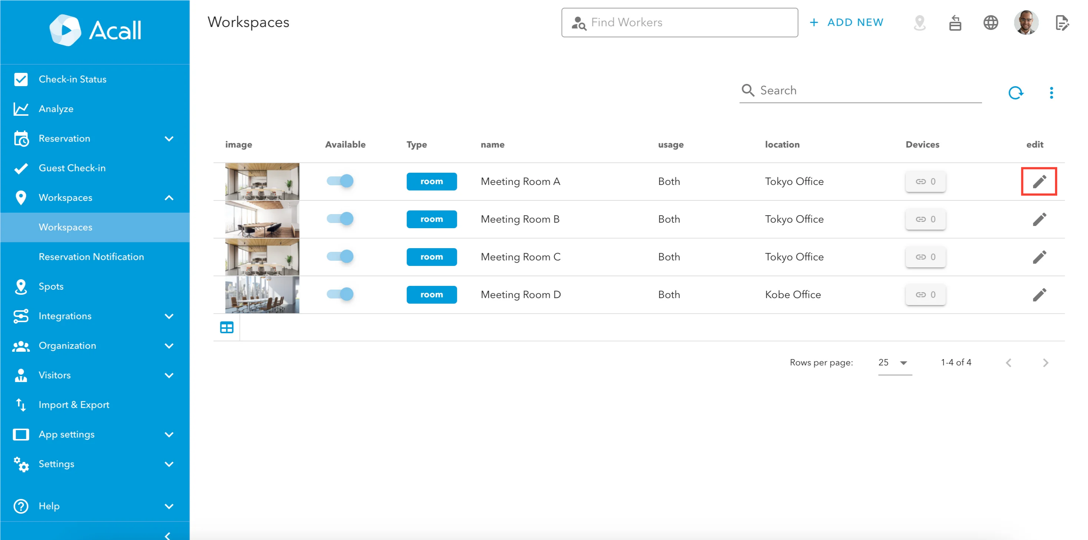Expand the Visitors menu chevron
This screenshot has height=540, width=1088.
coord(169,375)
